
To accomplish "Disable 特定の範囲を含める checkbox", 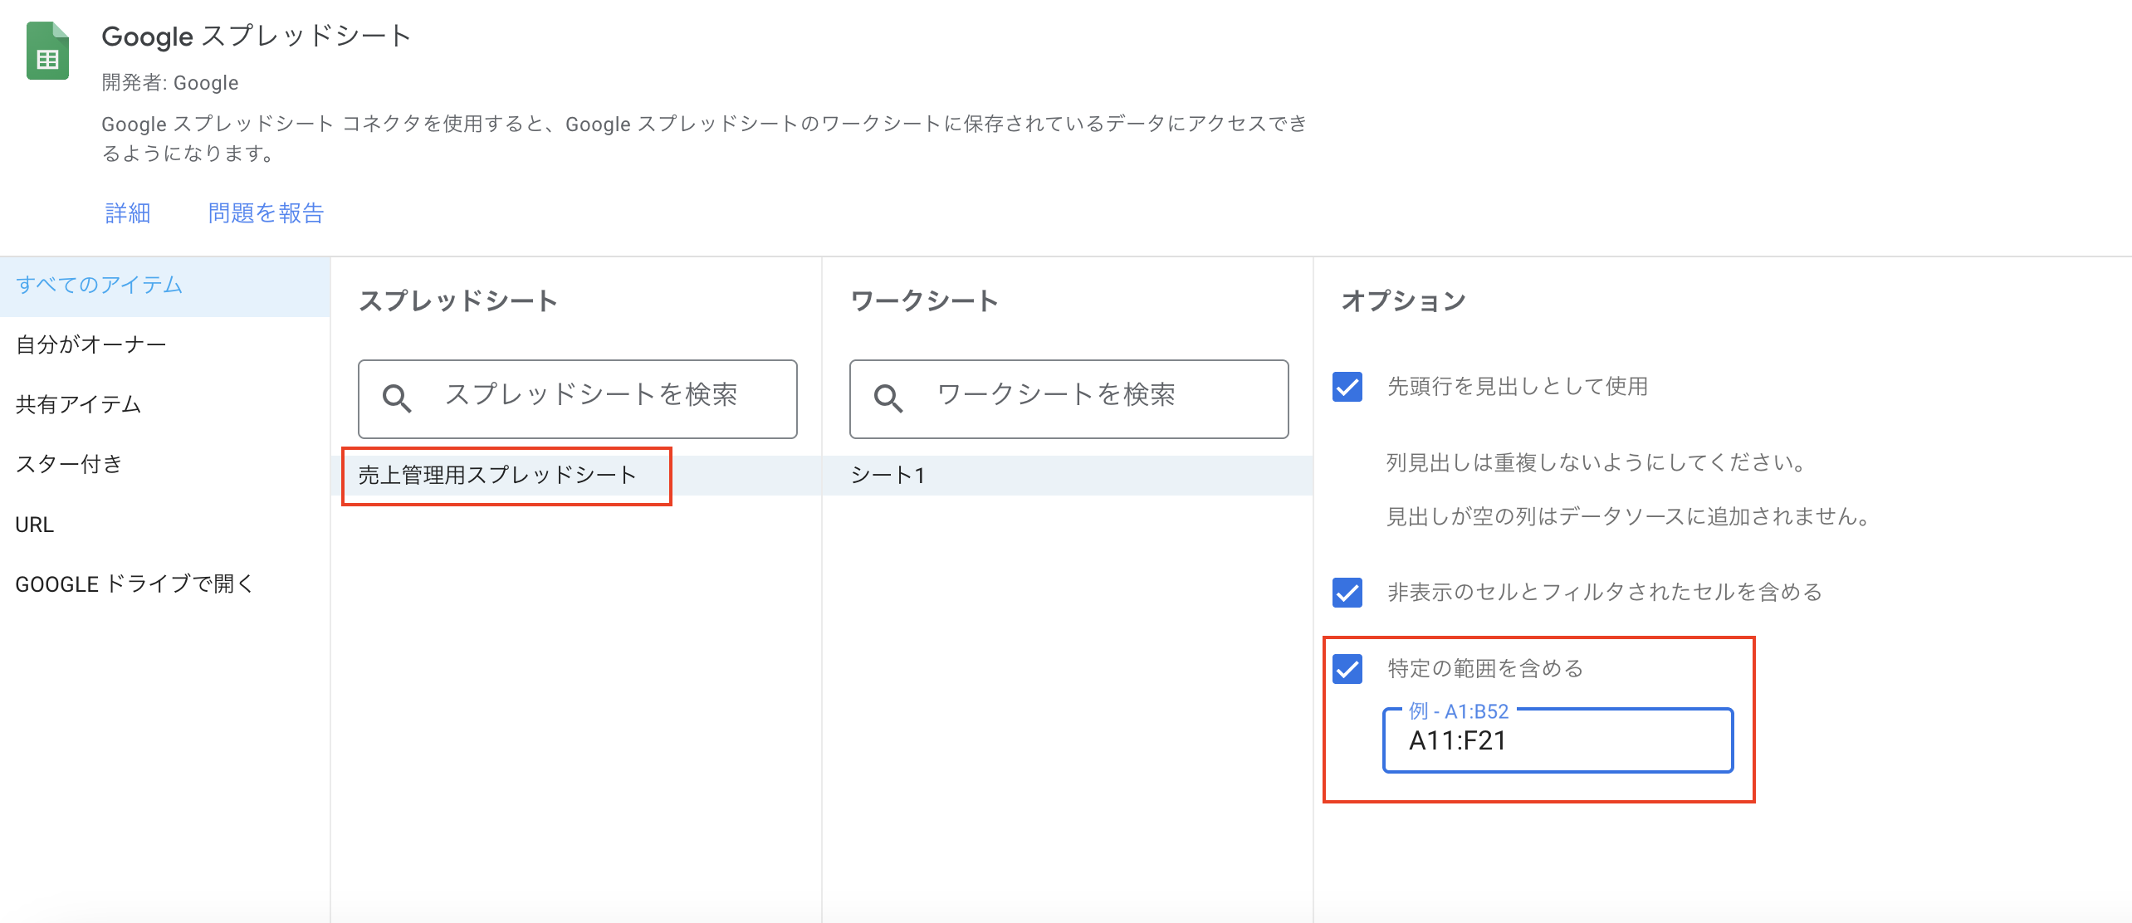I will 1347,669.
